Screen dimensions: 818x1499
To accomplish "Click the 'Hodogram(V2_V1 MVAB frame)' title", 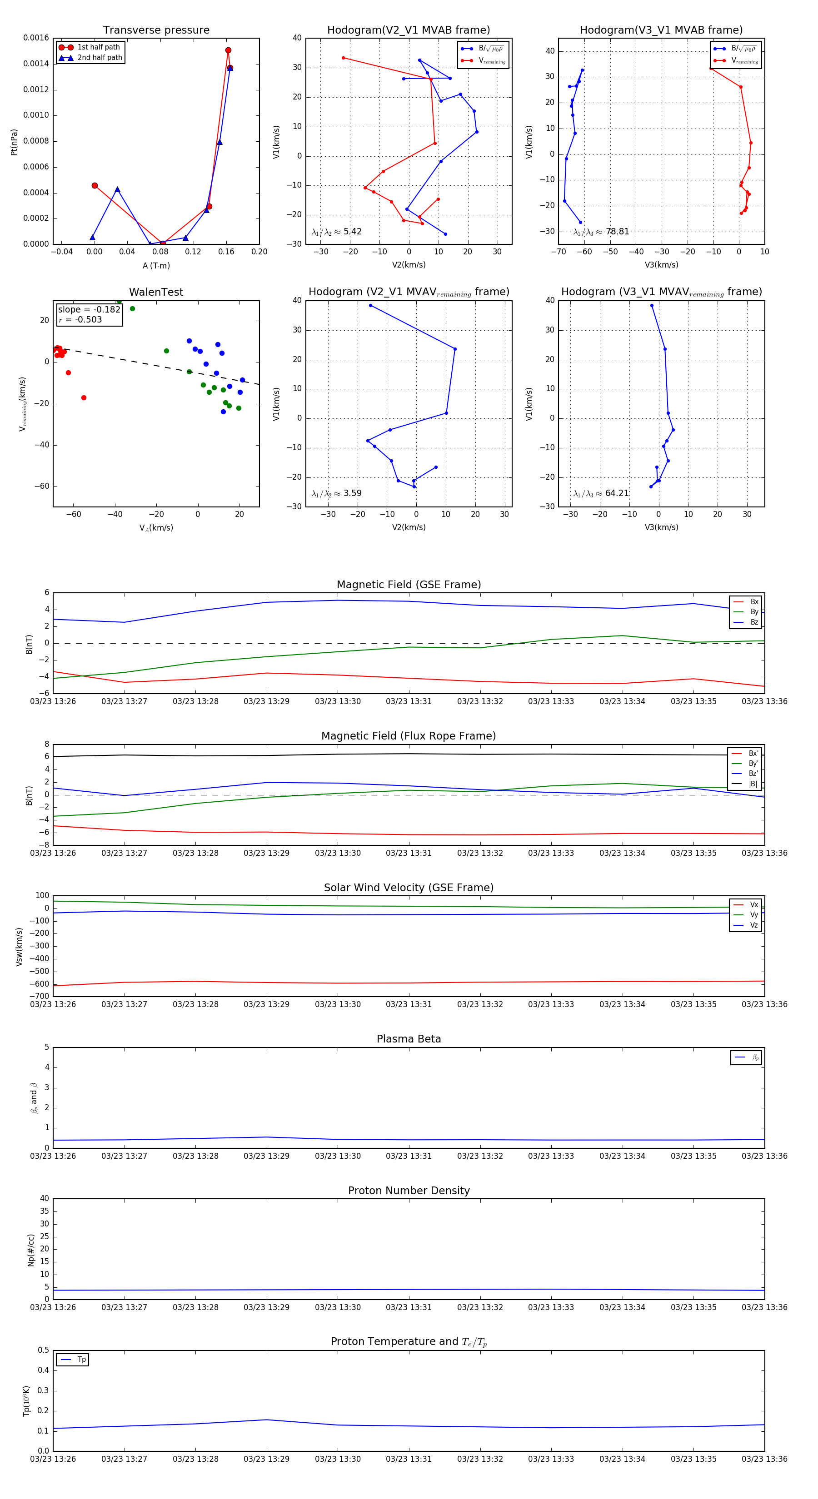I will [x=409, y=30].
